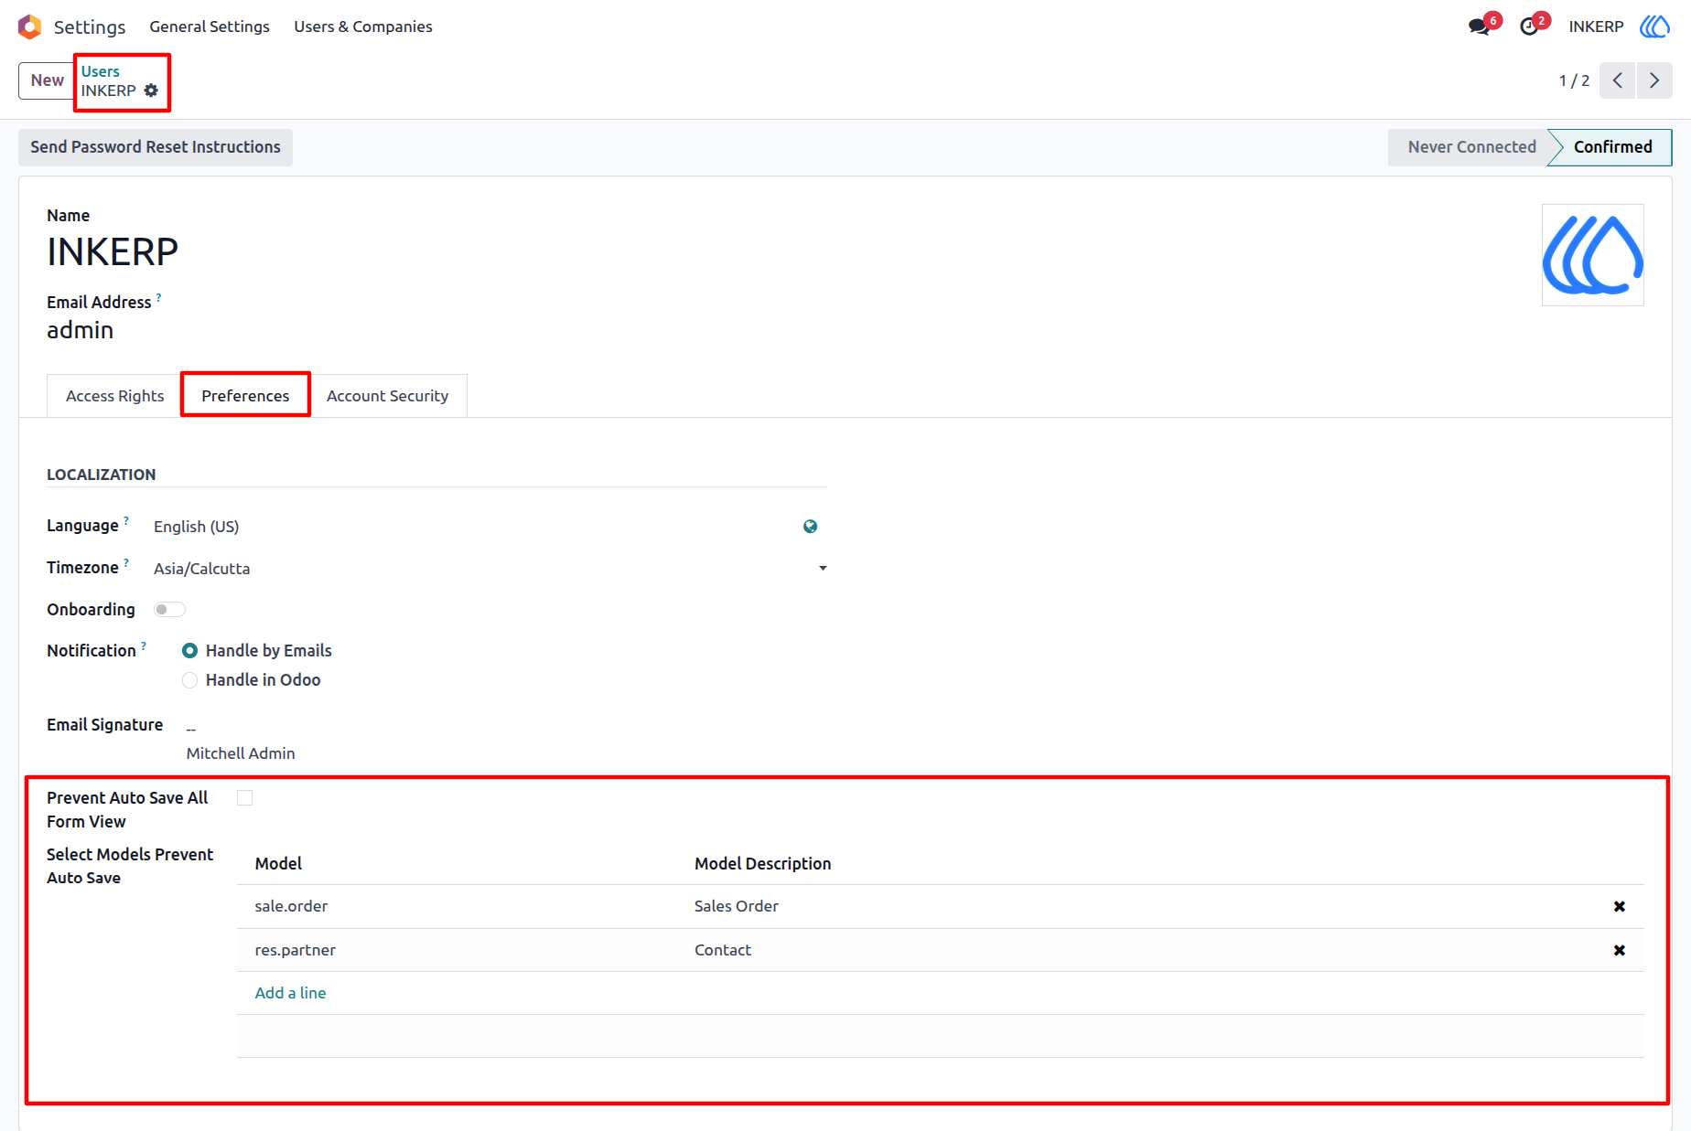
Task: Click the language globe icon
Action: click(x=810, y=527)
